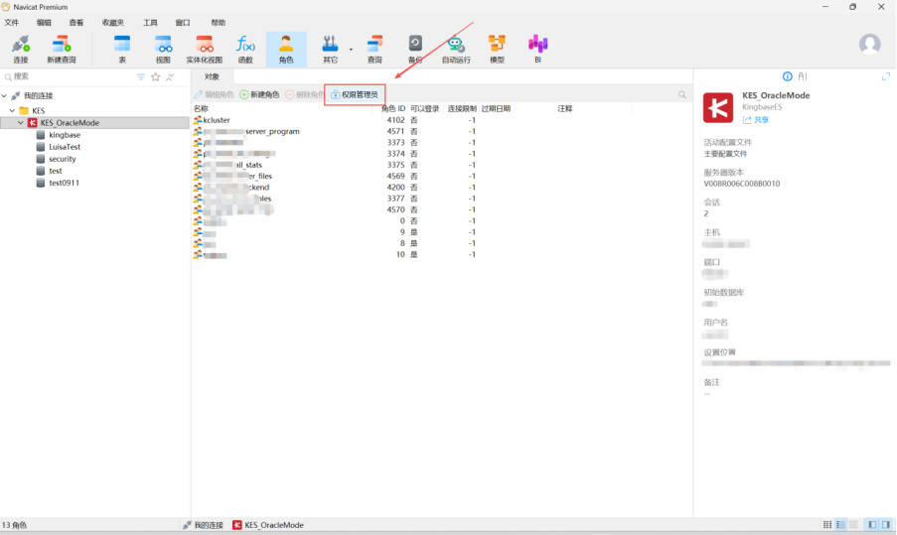The image size is (897, 535).
Task: Click the 自动运行 (Automation) robot icon
Action: pyautogui.click(x=456, y=46)
